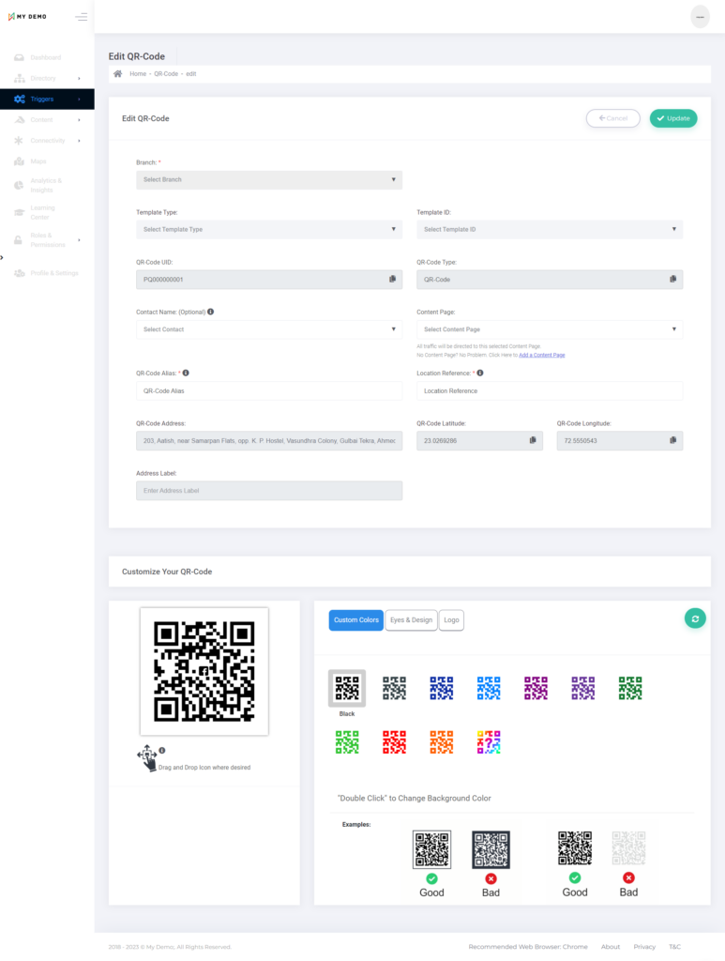Select the red QR color swatch

394,742
